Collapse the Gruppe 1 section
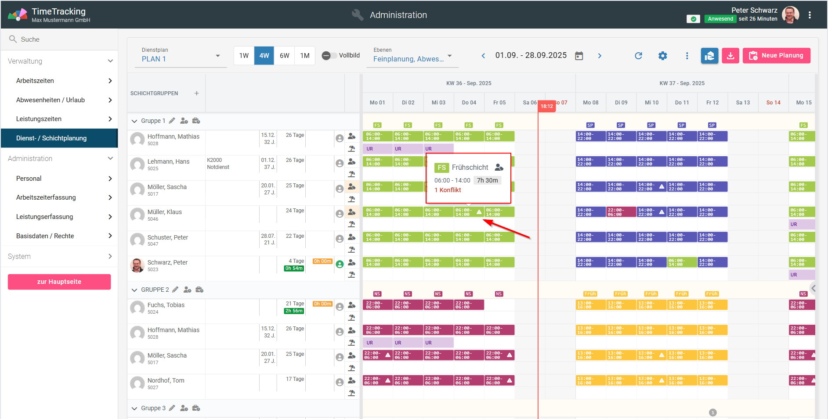The width and height of the screenshot is (828, 419). [x=134, y=121]
